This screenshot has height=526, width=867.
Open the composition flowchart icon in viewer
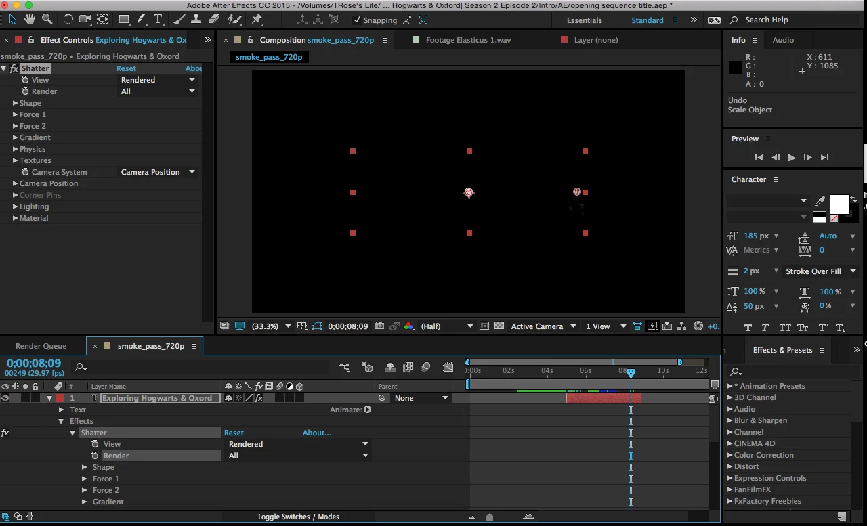pyautogui.click(x=681, y=326)
